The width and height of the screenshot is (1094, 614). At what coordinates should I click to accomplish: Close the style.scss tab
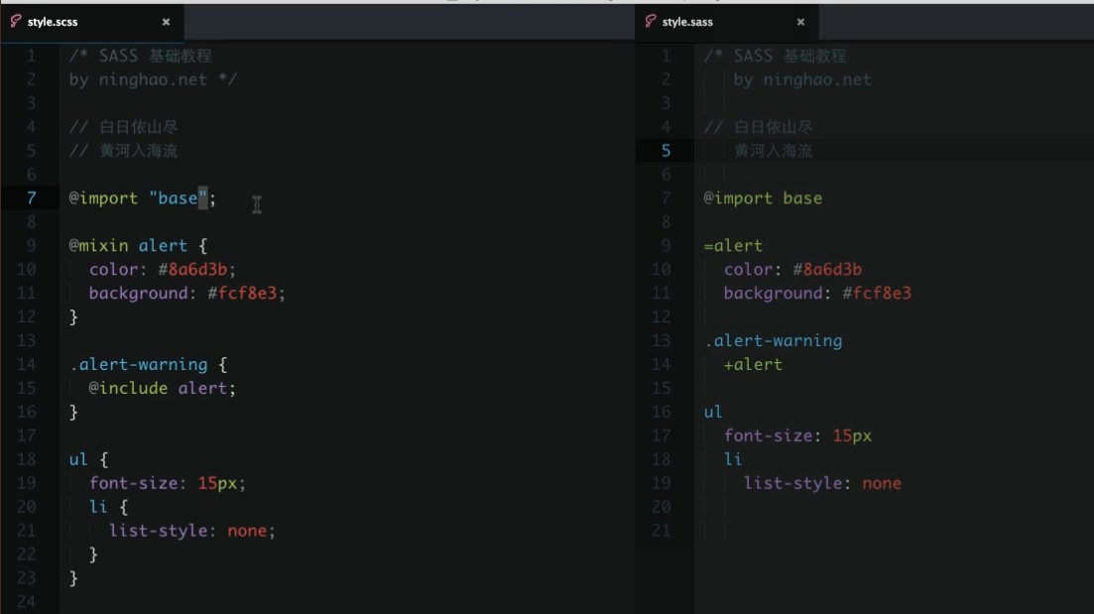[x=166, y=22]
